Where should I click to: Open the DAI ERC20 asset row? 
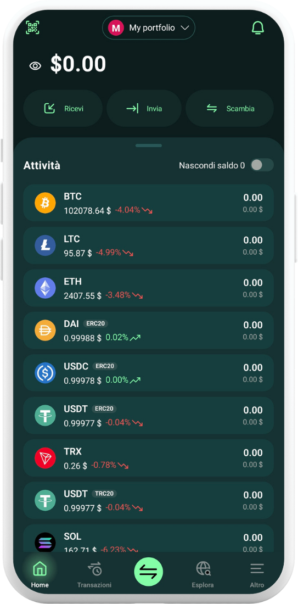tap(149, 331)
